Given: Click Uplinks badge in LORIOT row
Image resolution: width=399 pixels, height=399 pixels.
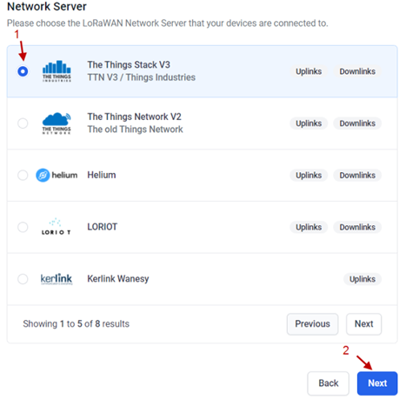Looking at the screenshot, I should point(309,227).
